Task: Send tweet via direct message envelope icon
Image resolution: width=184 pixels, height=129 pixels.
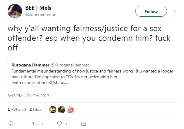Action: (84, 124)
